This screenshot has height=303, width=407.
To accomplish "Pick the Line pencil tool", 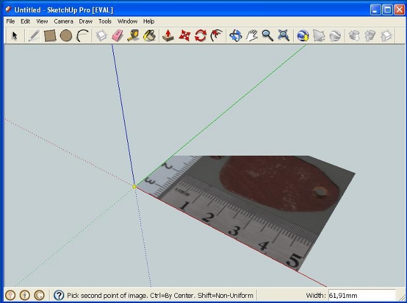I will click(34, 36).
